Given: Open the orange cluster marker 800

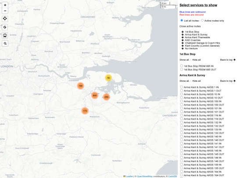Looking at the screenshot, I should coord(95,95).
